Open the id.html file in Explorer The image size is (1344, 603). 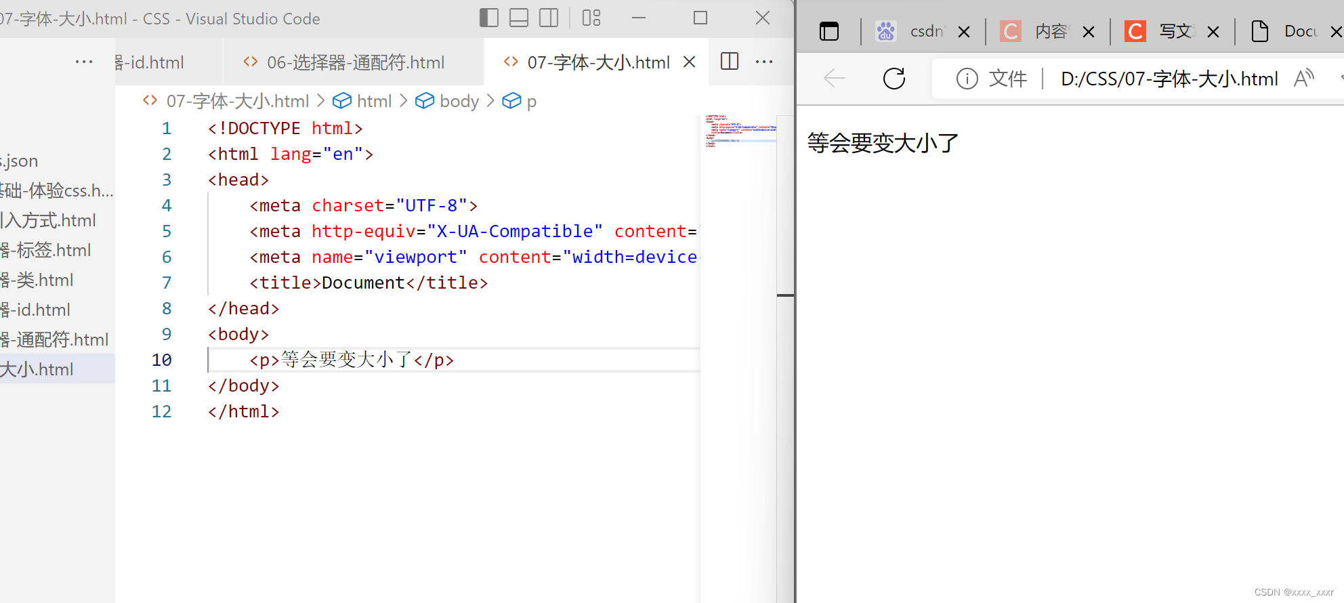tap(58, 310)
